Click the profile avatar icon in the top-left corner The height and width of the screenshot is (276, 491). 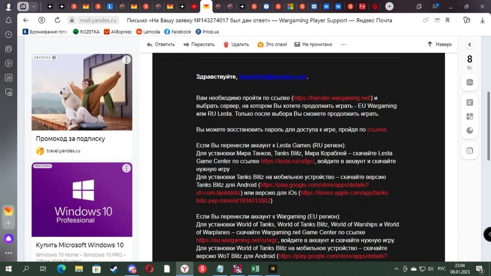pyautogui.click(x=8, y=7)
